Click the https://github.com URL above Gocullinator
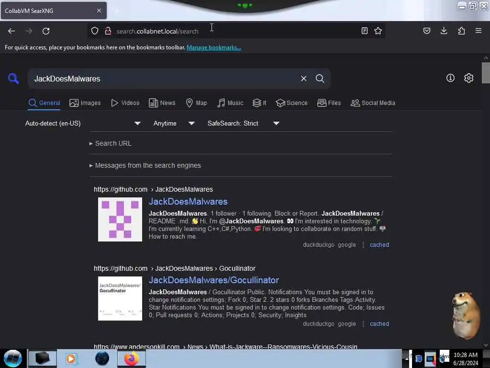This screenshot has height=368, width=490. click(121, 268)
